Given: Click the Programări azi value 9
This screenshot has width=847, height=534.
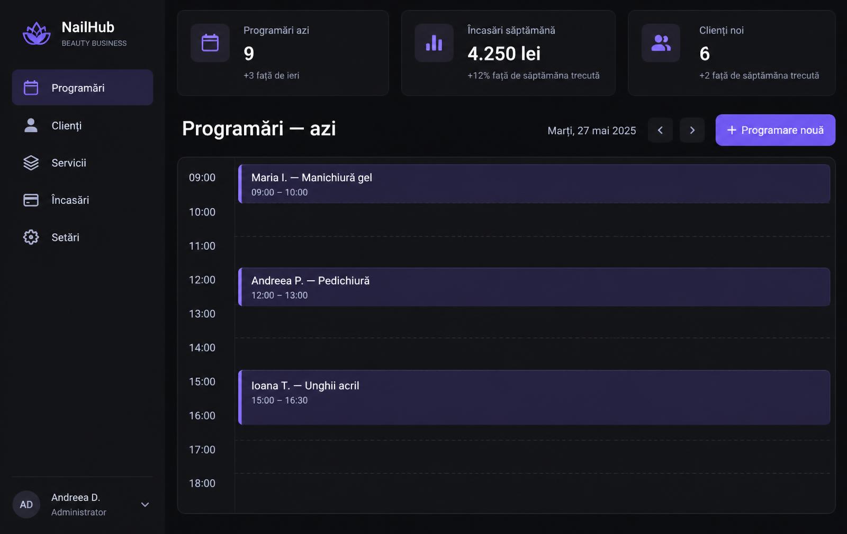Looking at the screenshot, I should [x=249, y=54].
